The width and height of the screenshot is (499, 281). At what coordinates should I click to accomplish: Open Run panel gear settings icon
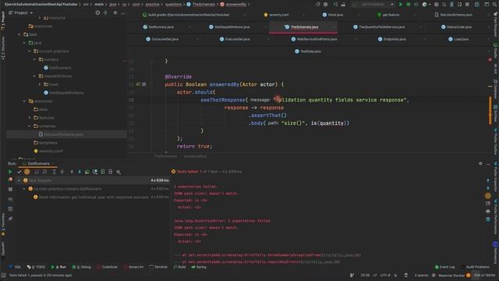pos(480,164)
